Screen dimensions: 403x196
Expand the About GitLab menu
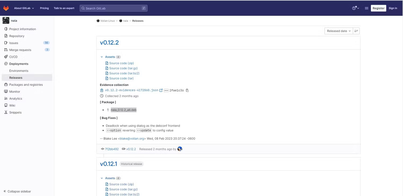tap(24, 8)
